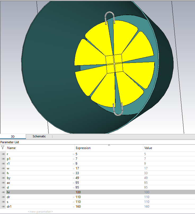
Task: Select the pin icon of parameter d
Action: tap(3, 187)
